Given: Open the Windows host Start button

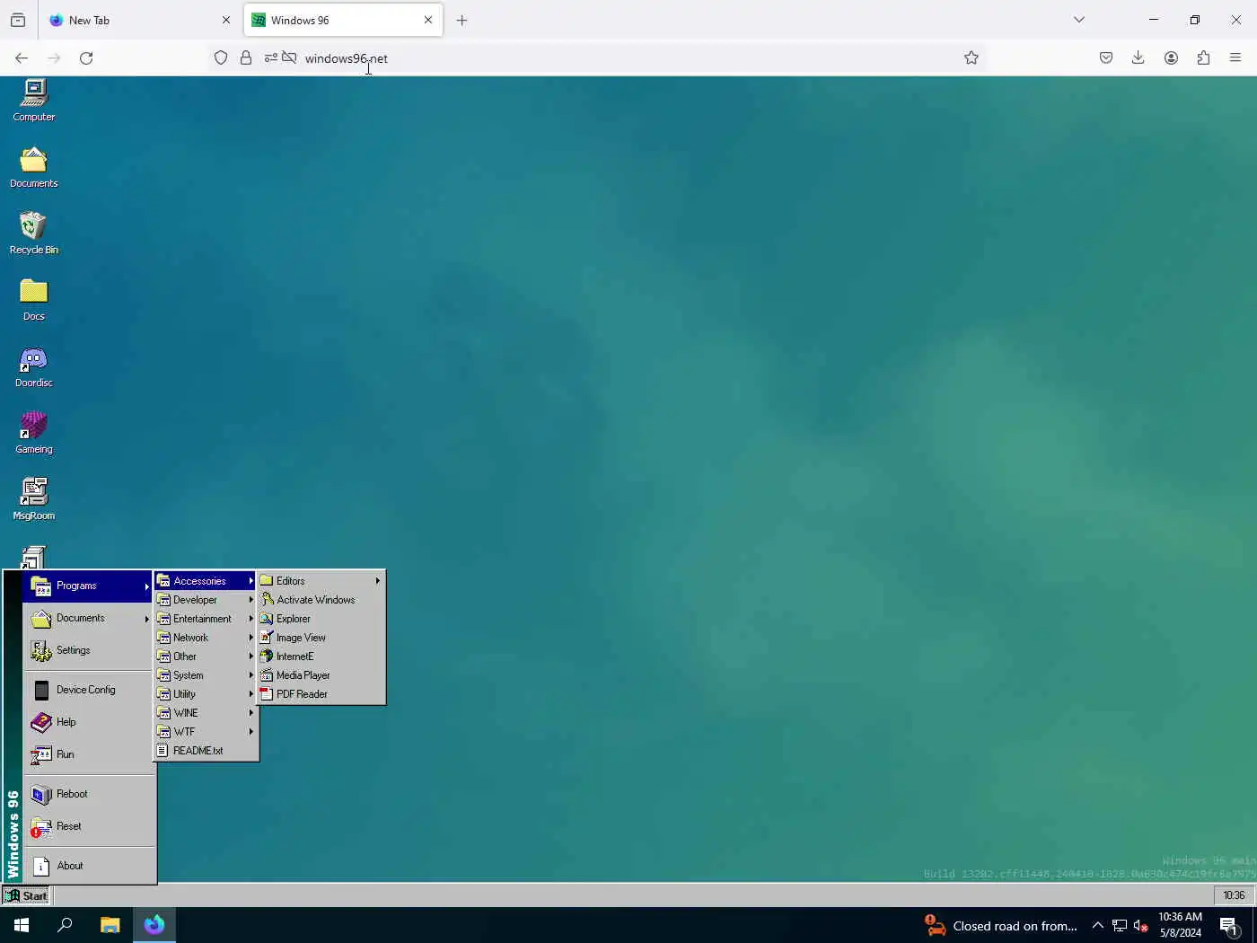Looking at the screenshot, I should [x=22, y=925].
